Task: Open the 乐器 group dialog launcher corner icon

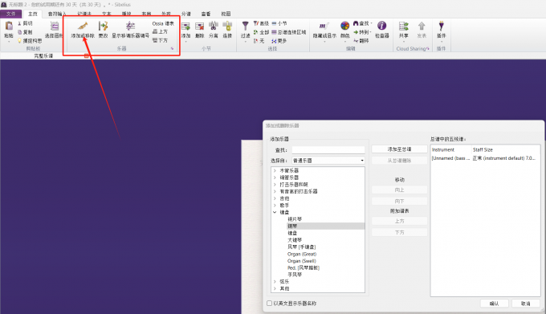Action: coord(172,49)
